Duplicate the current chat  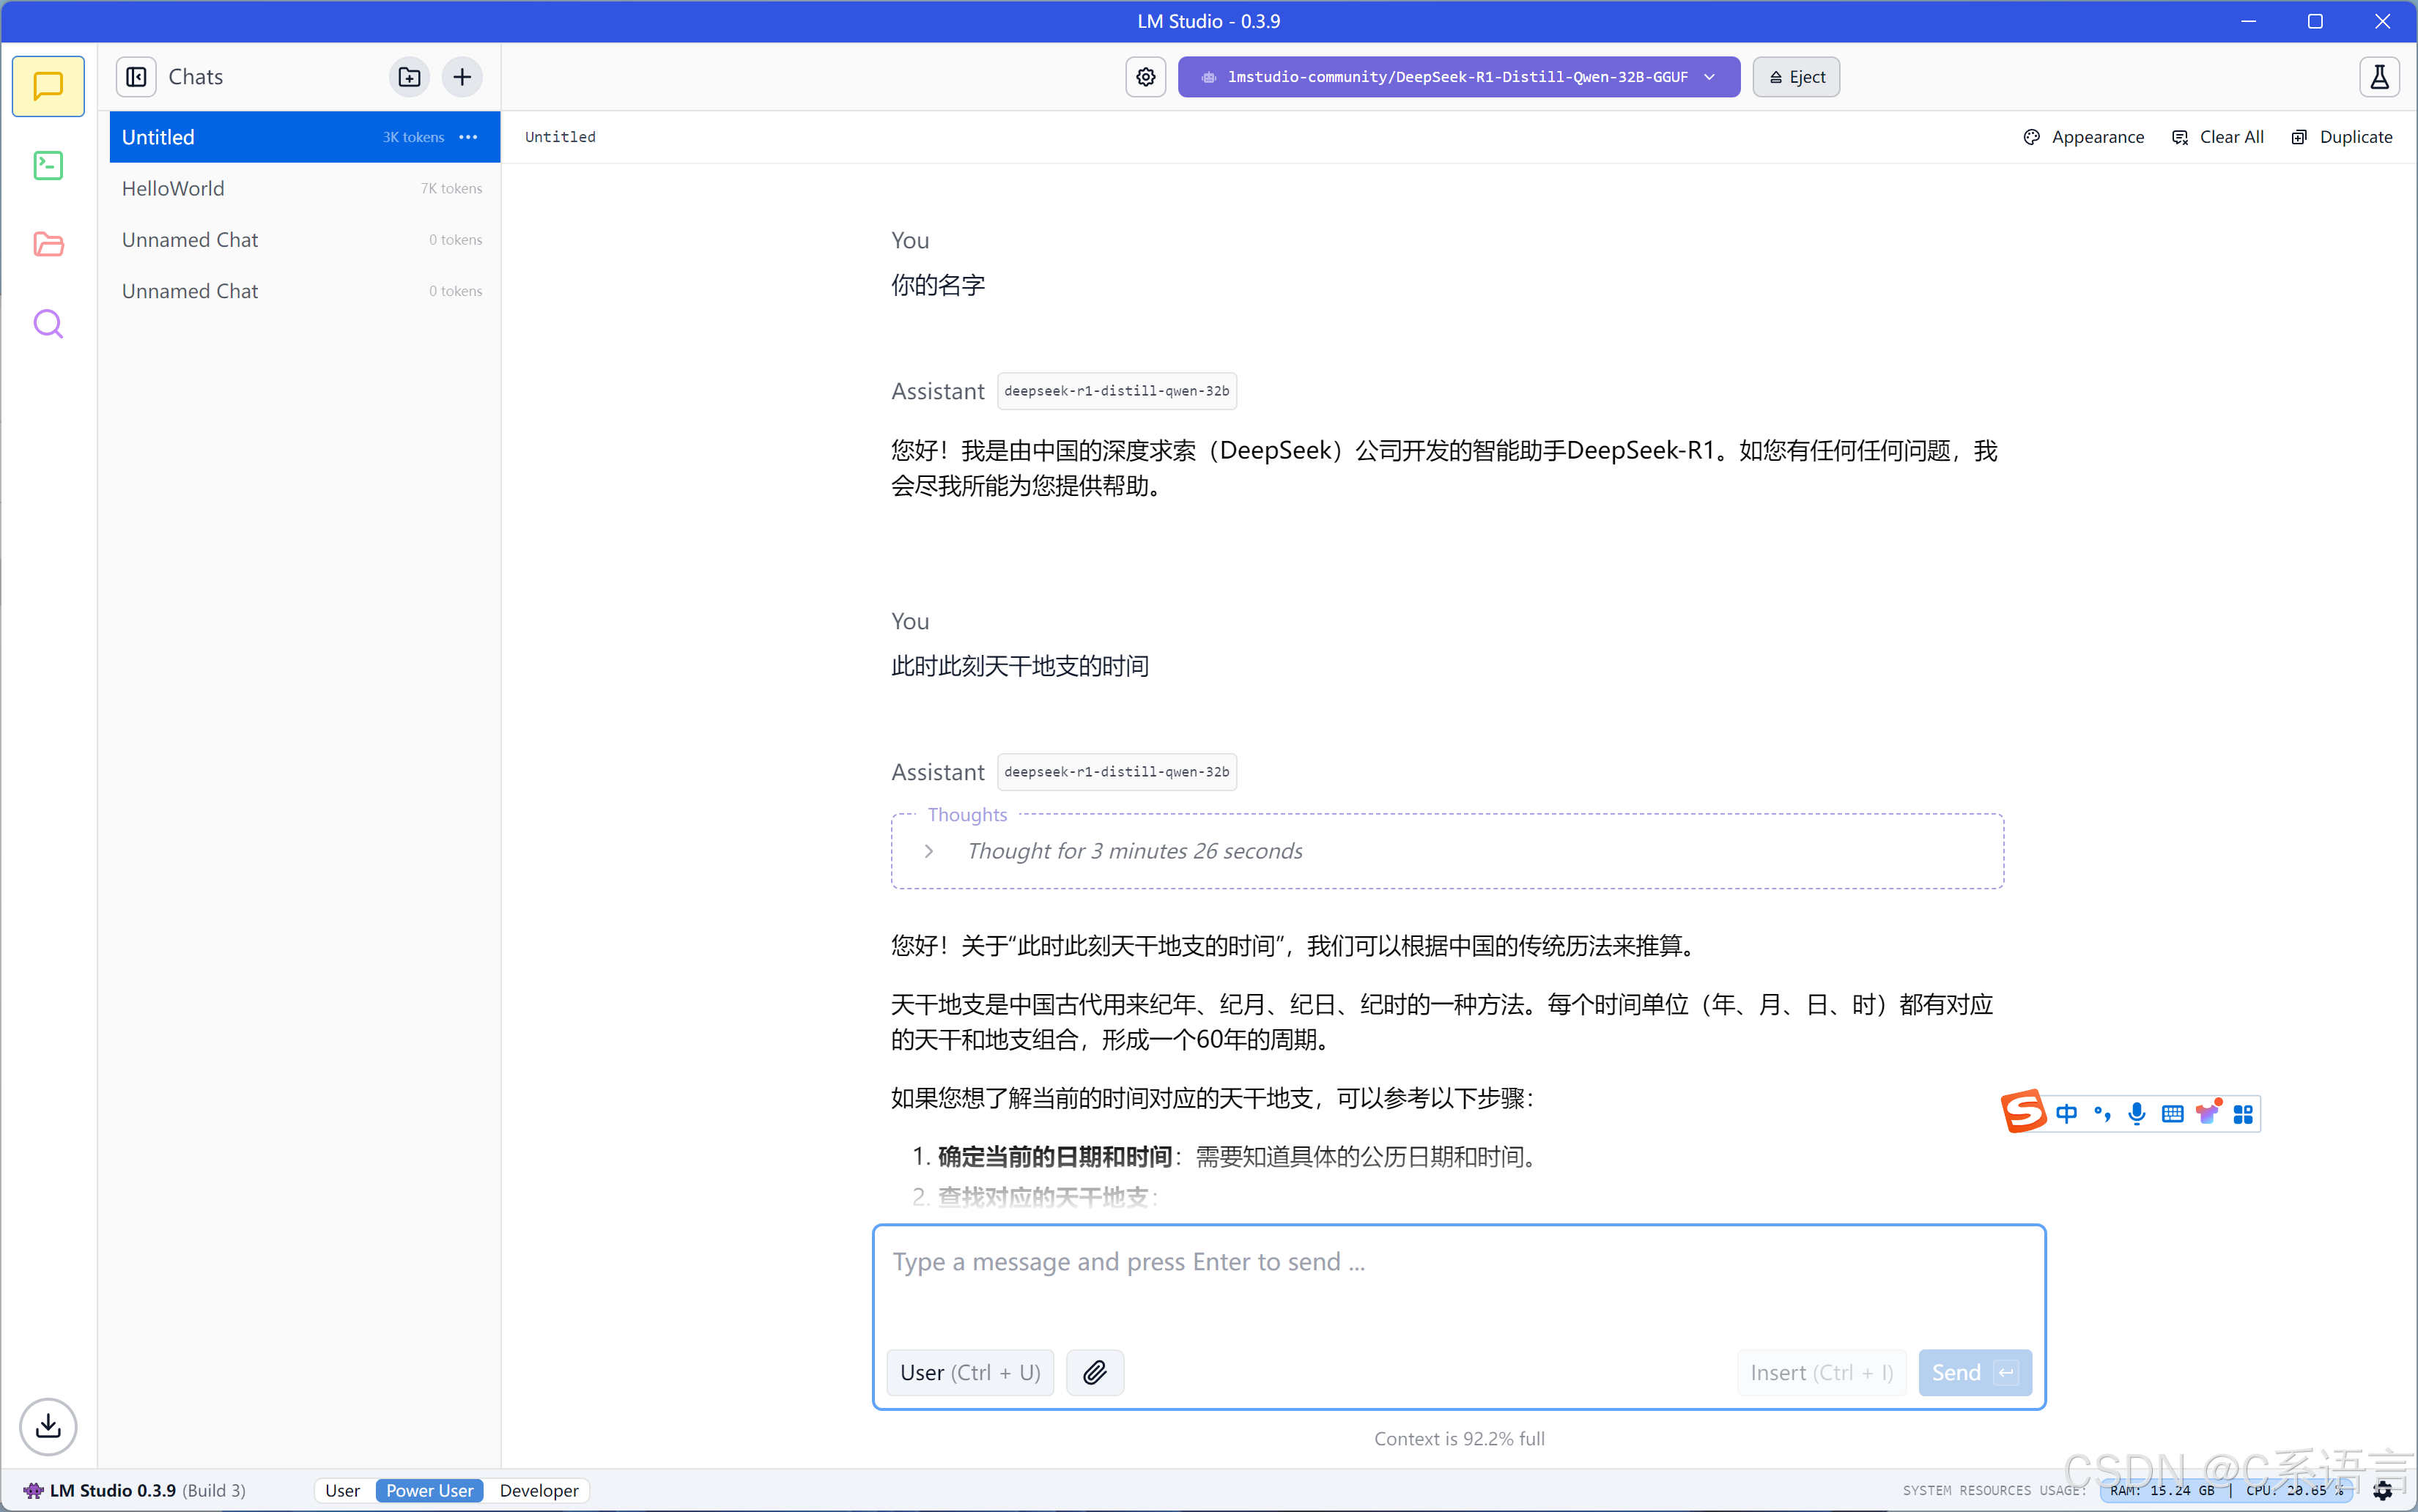pos(2342,137)
